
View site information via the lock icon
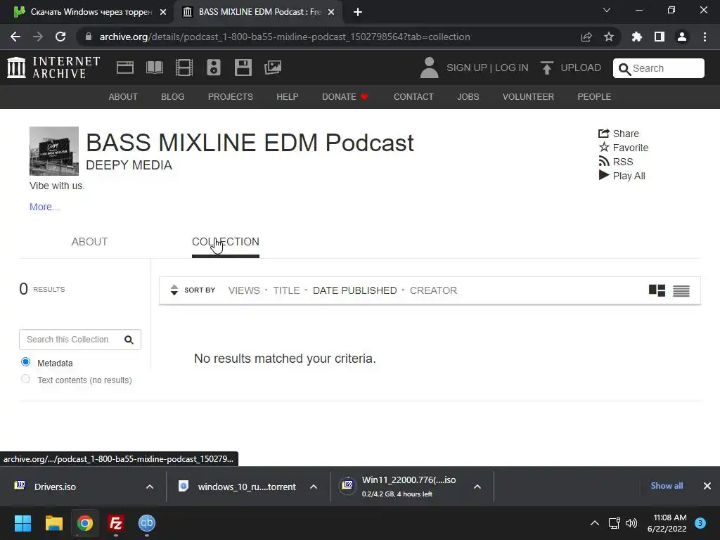(89, 37)
